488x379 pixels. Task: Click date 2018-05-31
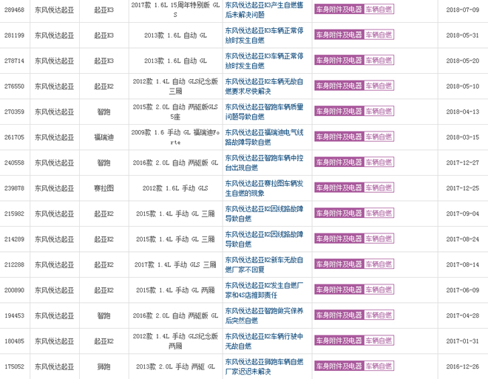[462, 35]
